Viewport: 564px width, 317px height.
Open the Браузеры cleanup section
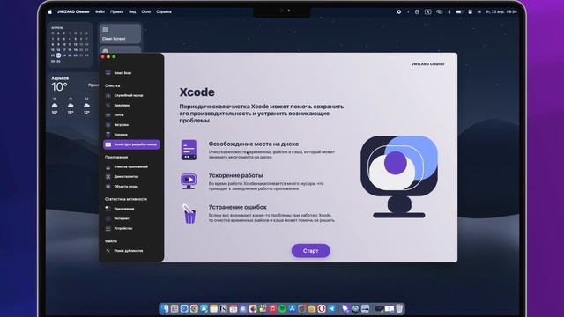[x=131, y=106]
